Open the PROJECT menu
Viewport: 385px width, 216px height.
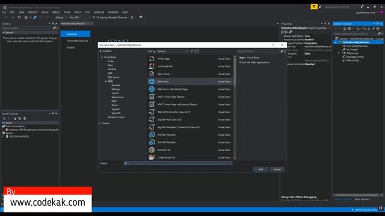[33, 12]
